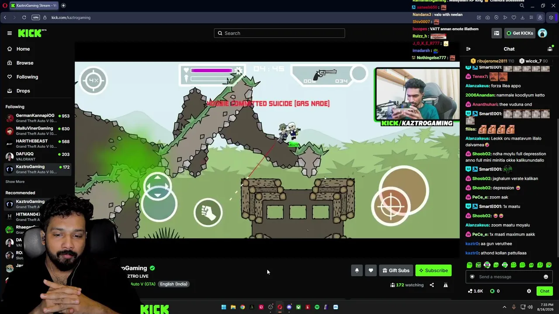Screen dimensions: 559x314
Task: Click the Kick logo
Action: click(32, 33)
